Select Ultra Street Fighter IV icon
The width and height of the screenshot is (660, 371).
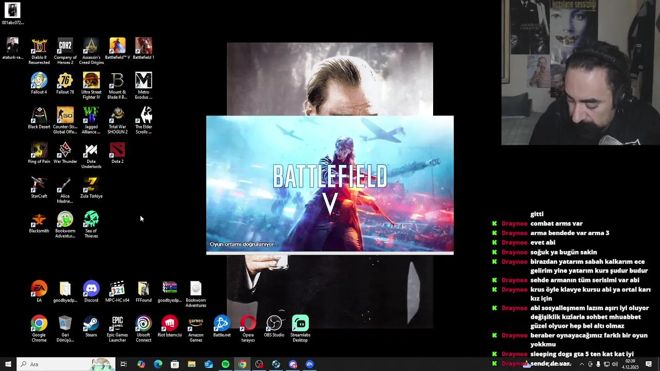91,86
